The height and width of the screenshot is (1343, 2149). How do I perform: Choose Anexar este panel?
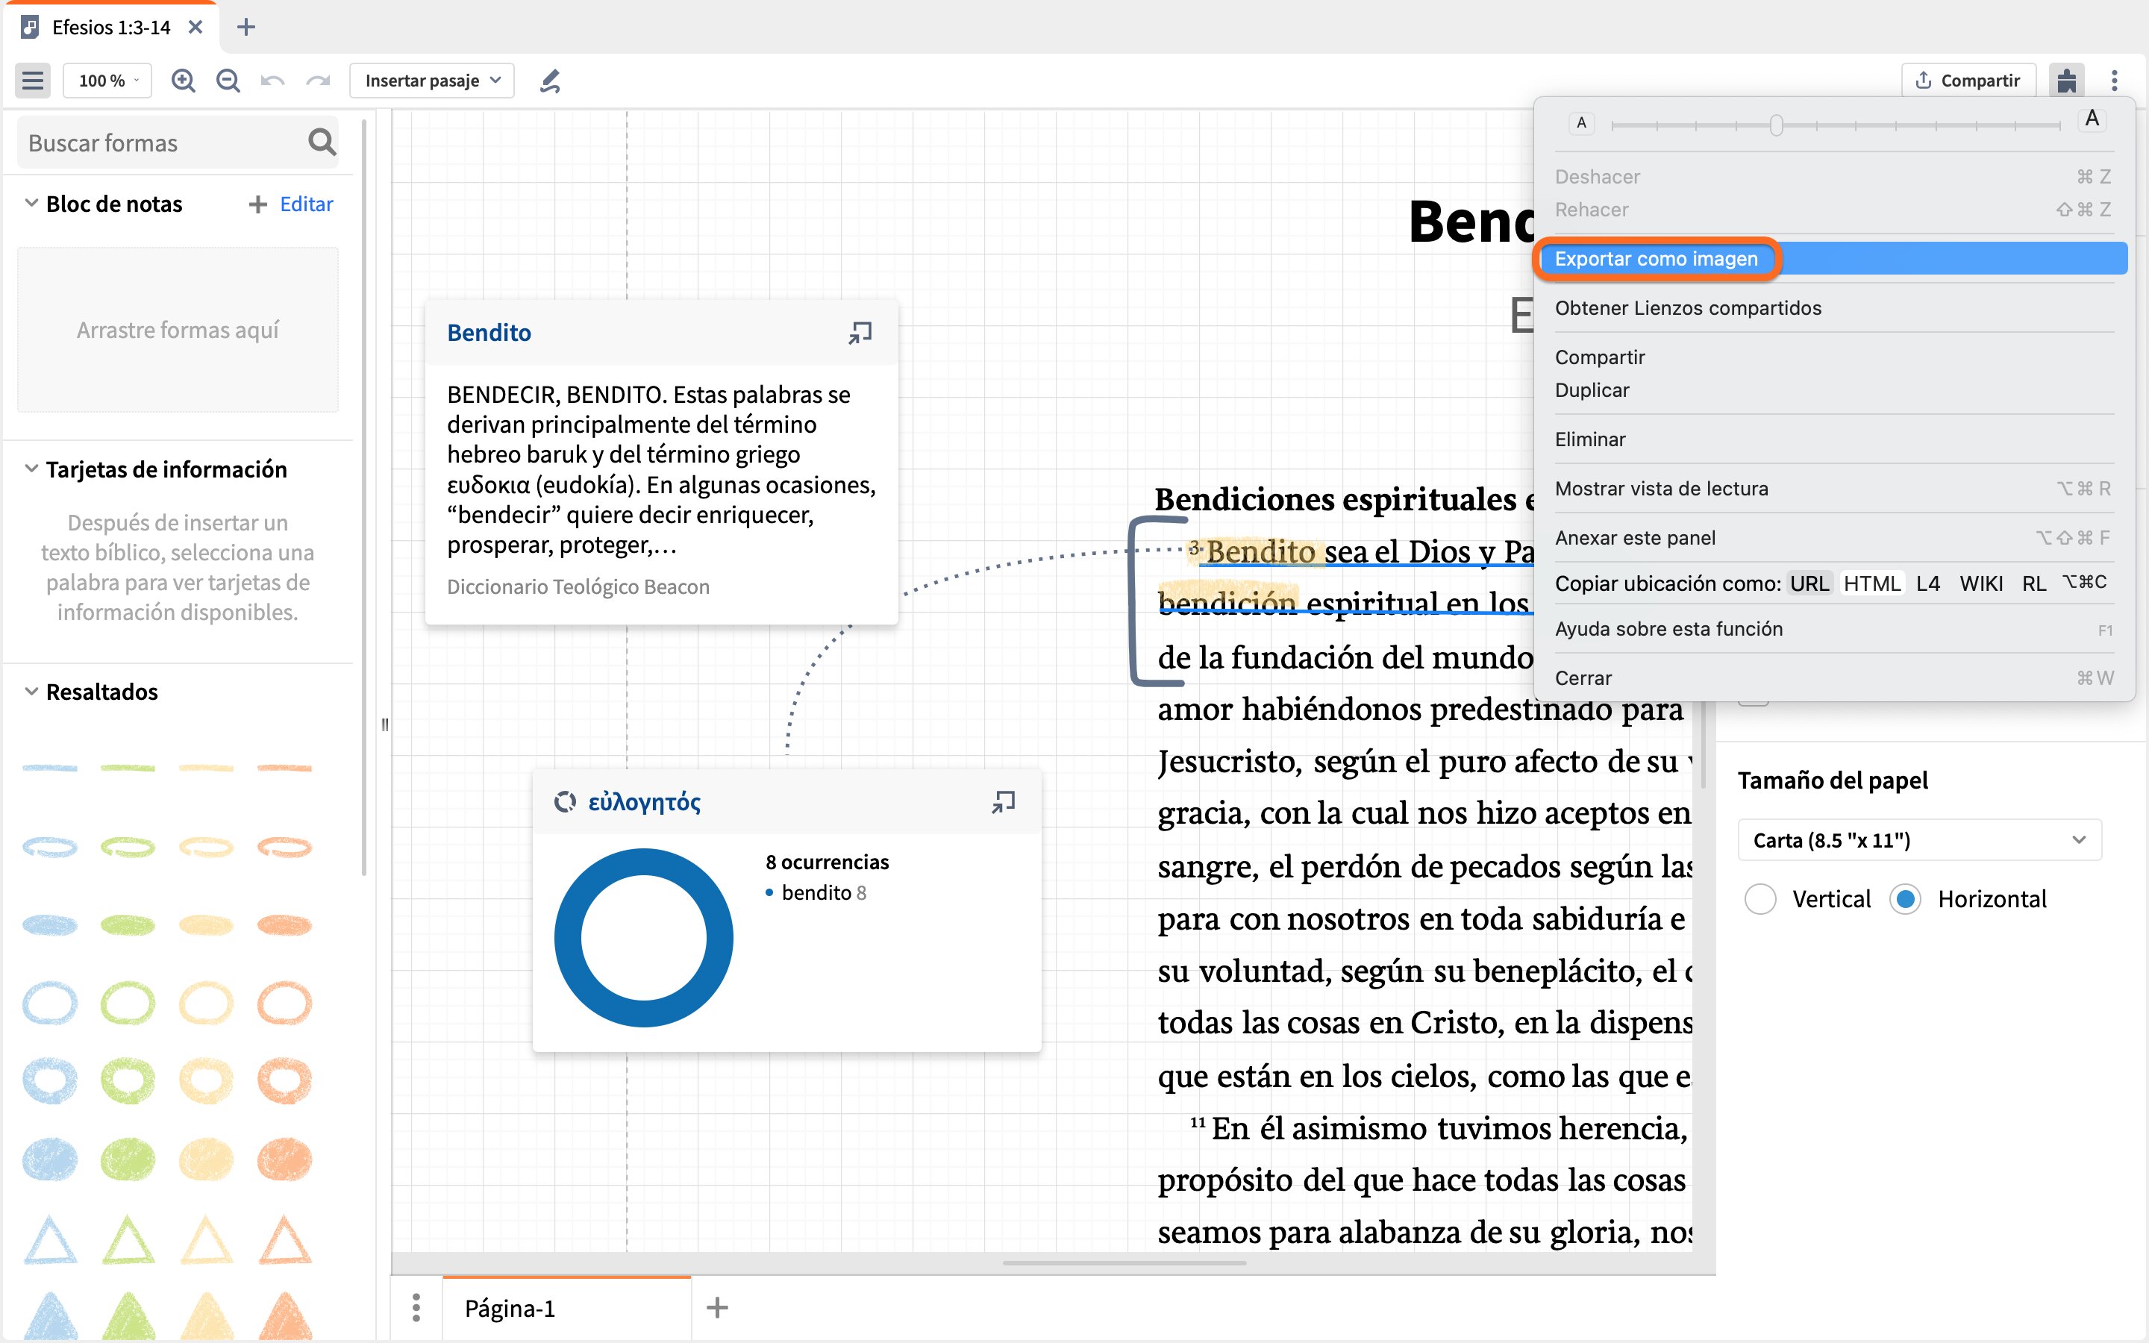1834,537
